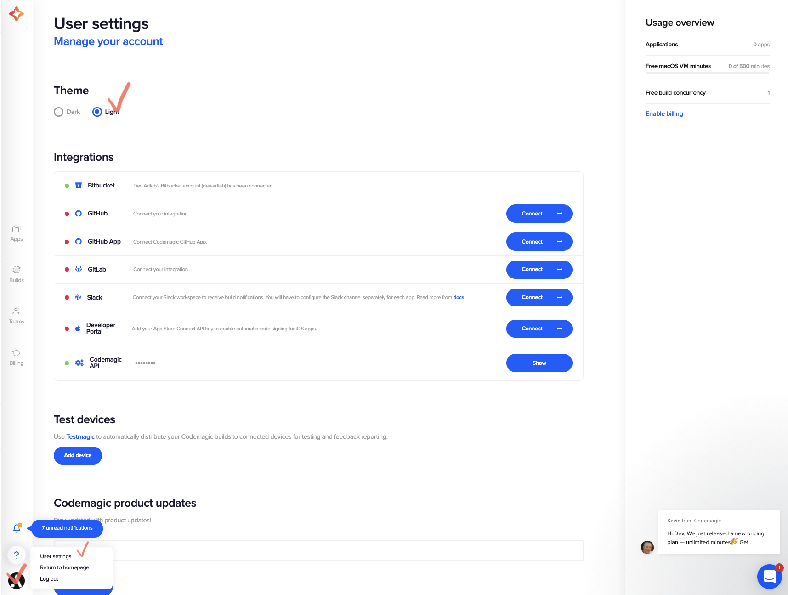
Task: Open the Builds section in the sidebar
Action: [16, 274]
